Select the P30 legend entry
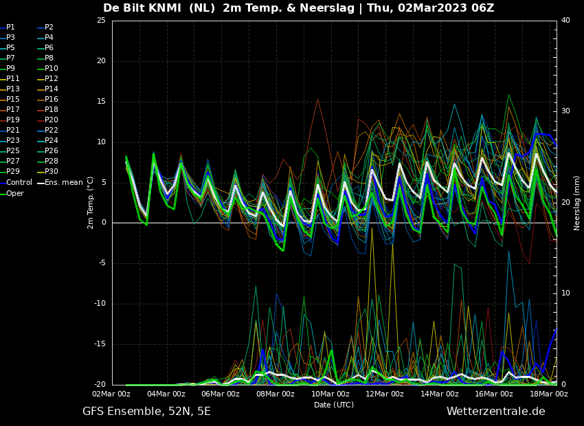 [x=51, y=172]
